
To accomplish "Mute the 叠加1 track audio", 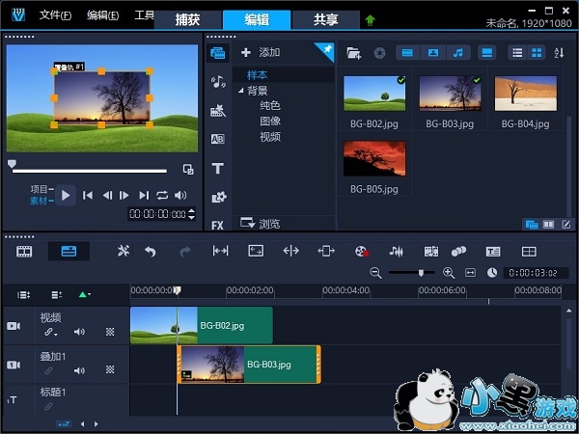I will click(x=79, y=370).
